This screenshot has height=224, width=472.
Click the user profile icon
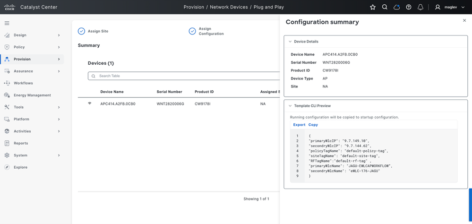[x=438, y=7]
